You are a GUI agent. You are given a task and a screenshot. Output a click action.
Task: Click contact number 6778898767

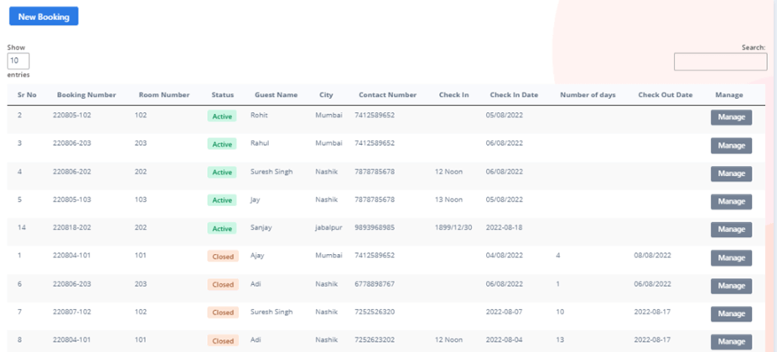(375, 284)
